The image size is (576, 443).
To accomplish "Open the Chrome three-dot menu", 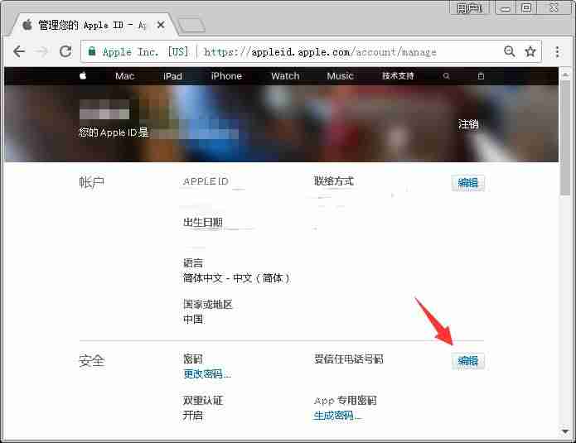I will tap(557, 51).
